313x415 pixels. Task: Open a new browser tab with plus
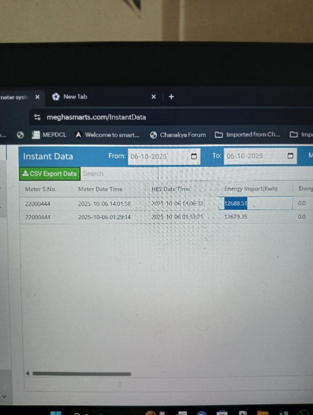click(171, 97)
